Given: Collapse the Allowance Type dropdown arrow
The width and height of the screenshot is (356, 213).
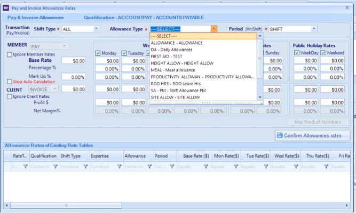Looking at the screenshot, I should [214, 29].
